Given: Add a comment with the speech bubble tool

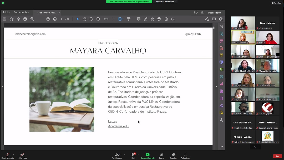Looking at the screenshot, I should pos(139,19).
